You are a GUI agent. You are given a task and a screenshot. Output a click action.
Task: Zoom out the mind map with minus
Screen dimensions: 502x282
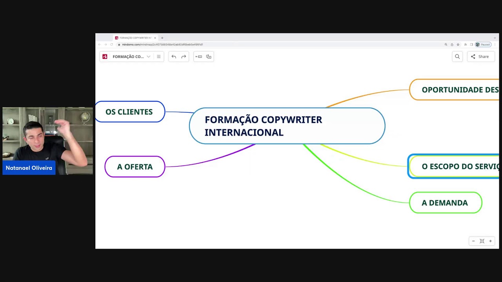click(x=473, y=241)
